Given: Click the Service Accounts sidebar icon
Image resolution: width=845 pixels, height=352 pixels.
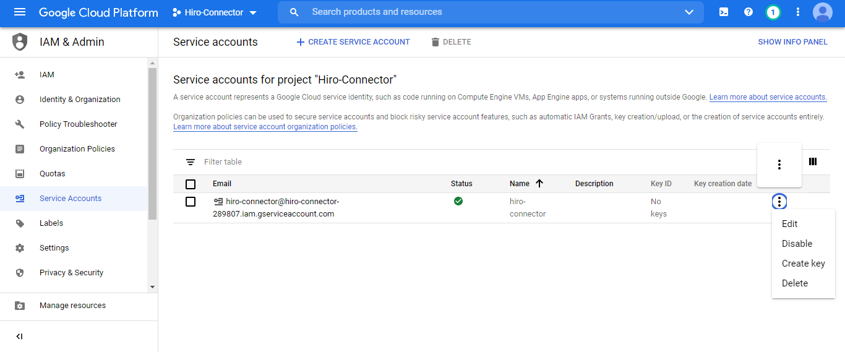Looking at the screenshot, I should point(20,199).
